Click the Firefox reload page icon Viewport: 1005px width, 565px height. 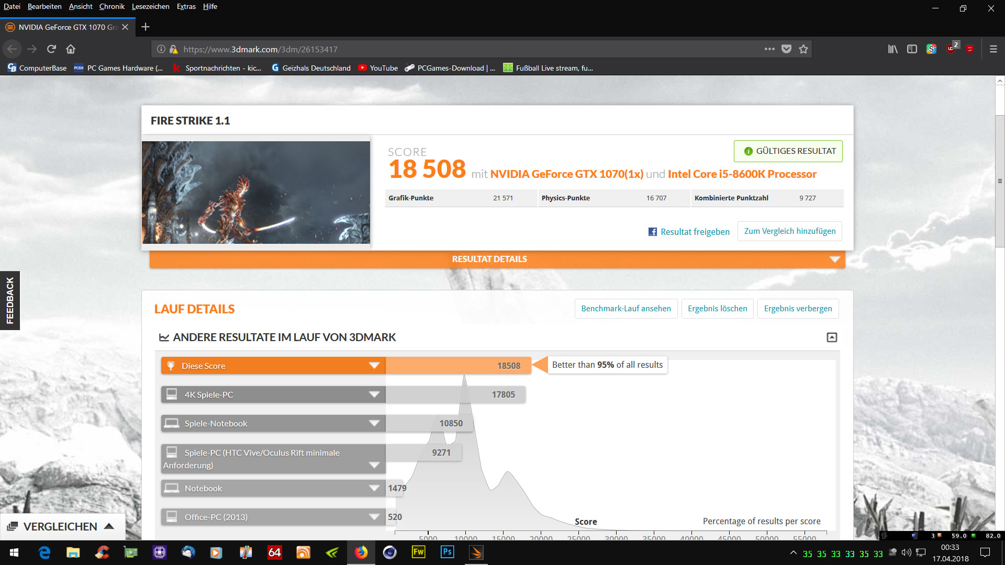click(x=51, y=49)
